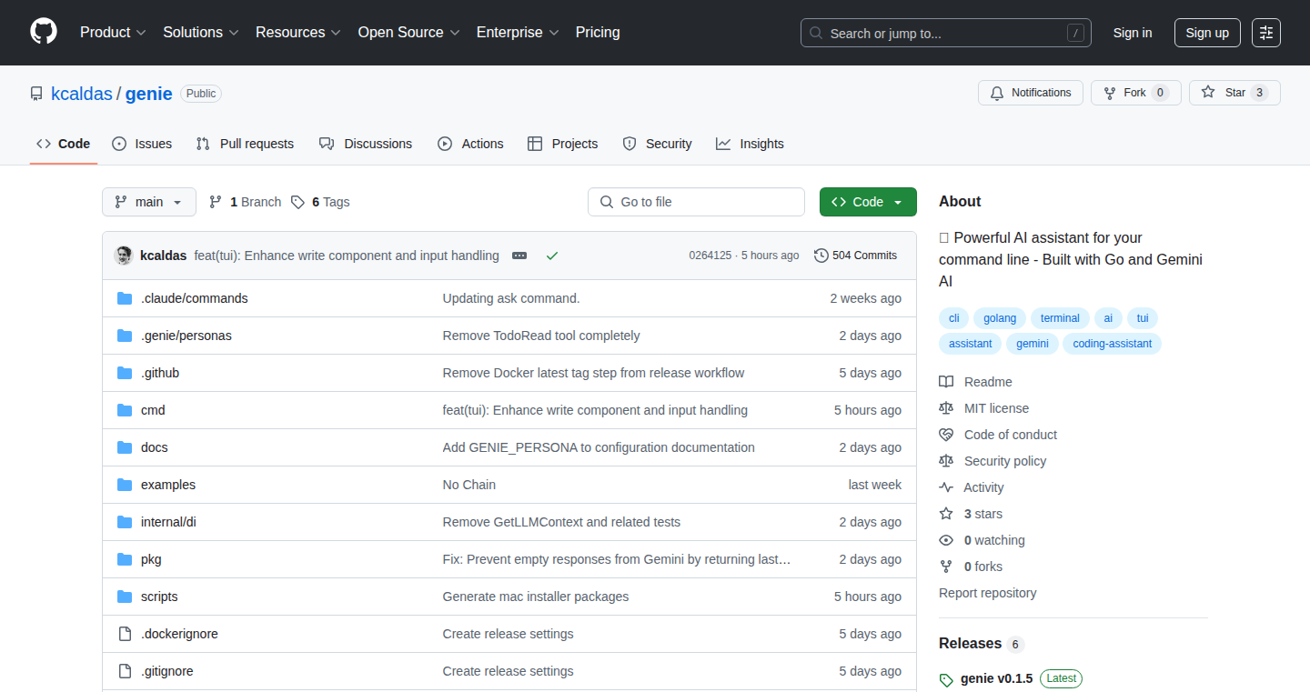
Task: Click the Readme book icon
Action: point(946,382)
